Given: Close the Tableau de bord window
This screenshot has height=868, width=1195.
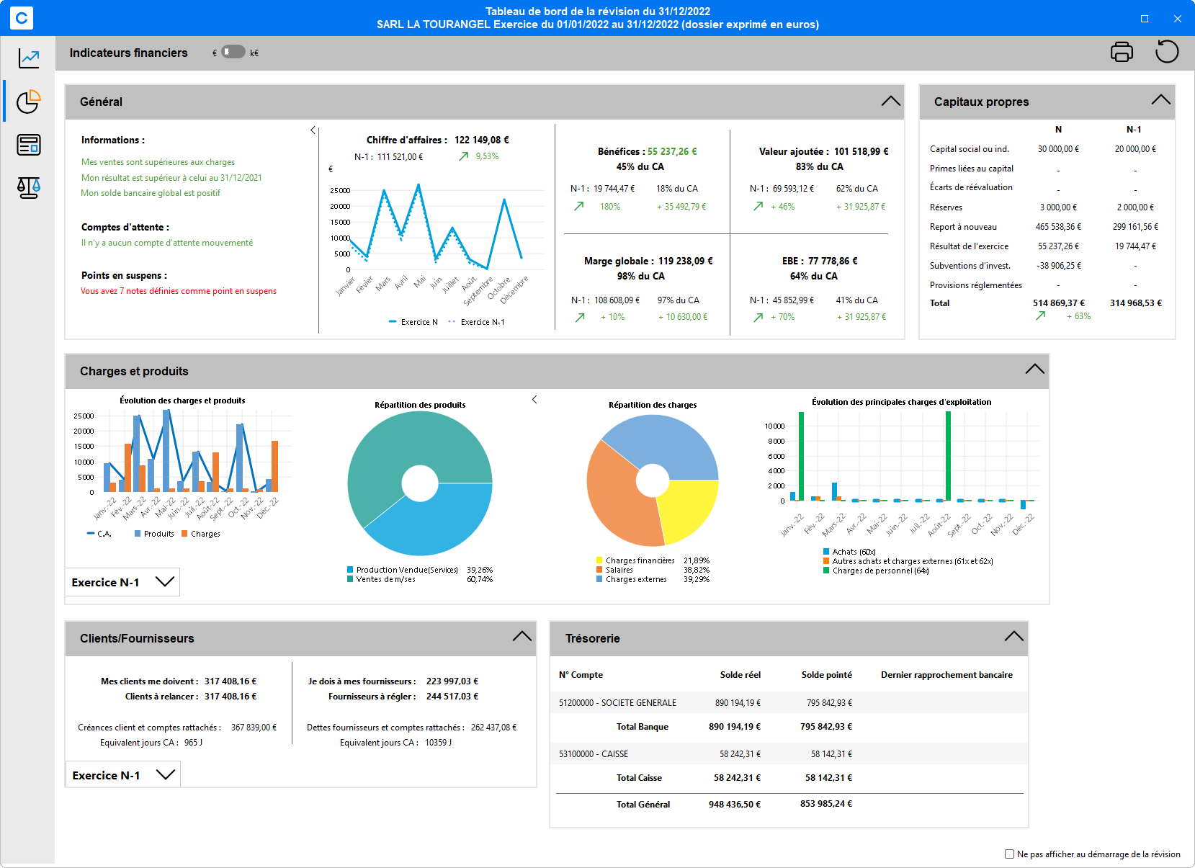Looking at the screenshot, I should pos(1178,18).
